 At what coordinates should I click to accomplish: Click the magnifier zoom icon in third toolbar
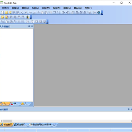(x=28, y=22)
